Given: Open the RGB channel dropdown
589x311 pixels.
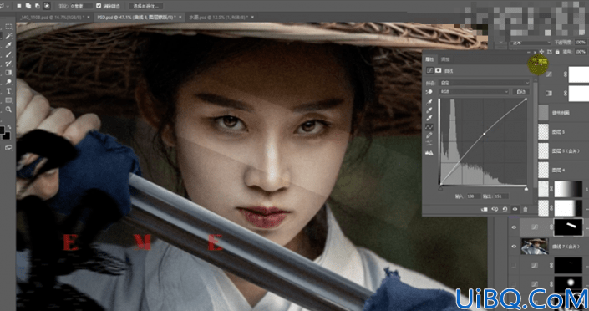Looking at the screenshot, I should tap(475, 92).
